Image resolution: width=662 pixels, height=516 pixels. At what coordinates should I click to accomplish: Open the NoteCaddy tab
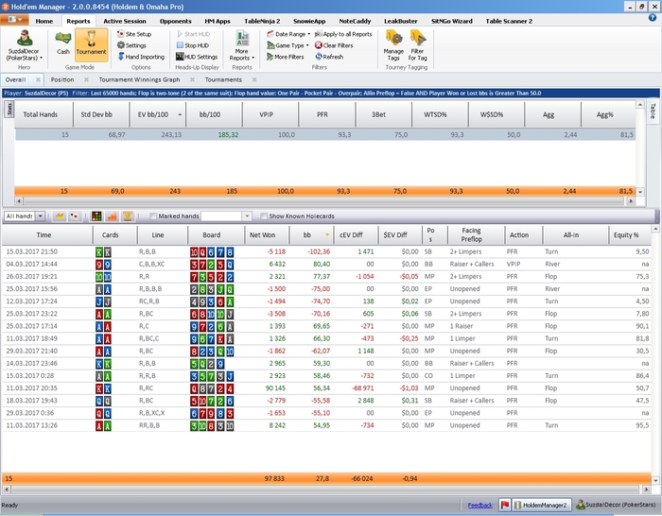[355, 21]
